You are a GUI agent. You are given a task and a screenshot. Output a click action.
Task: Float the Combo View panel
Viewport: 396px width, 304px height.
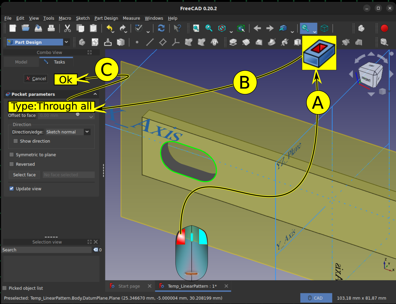[x=90, y=52]
